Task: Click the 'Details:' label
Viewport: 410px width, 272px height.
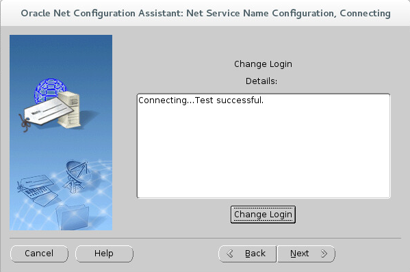Action: [x=261, y=81]
